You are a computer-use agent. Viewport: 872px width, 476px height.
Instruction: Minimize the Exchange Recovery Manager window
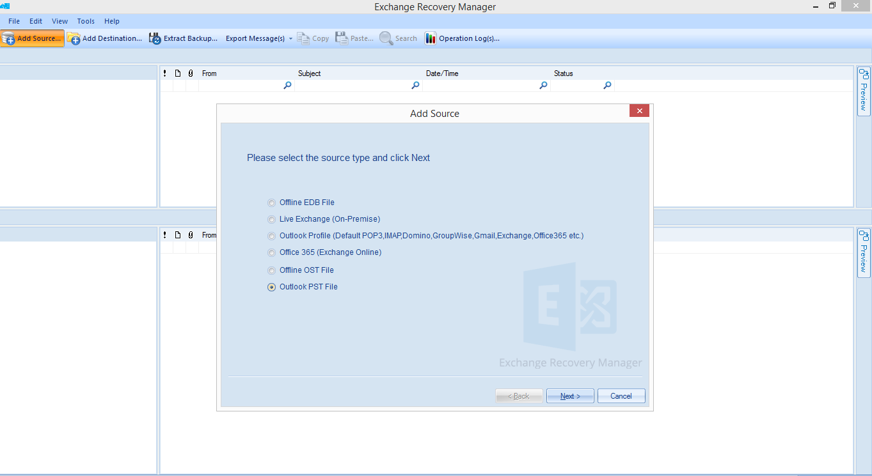(814, 6)
